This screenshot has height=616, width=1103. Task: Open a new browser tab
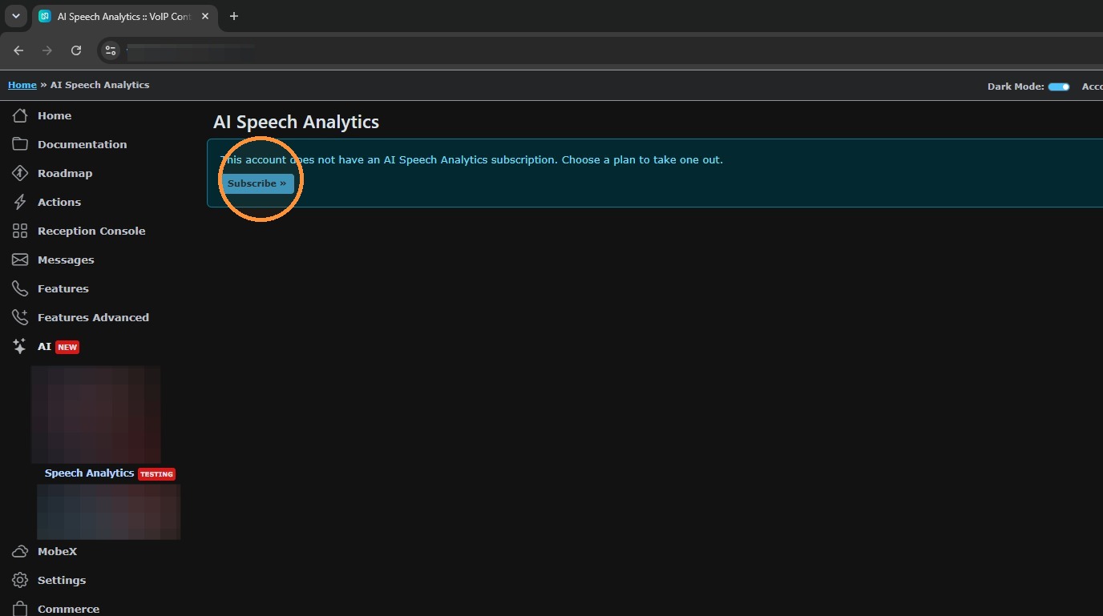[x=234, y=16]
